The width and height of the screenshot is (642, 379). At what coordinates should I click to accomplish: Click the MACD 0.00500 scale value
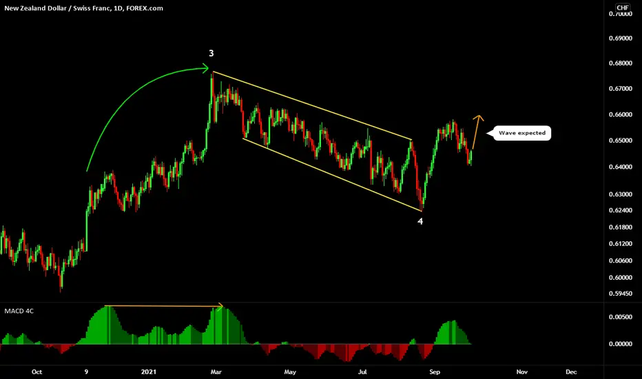[620, 317]
